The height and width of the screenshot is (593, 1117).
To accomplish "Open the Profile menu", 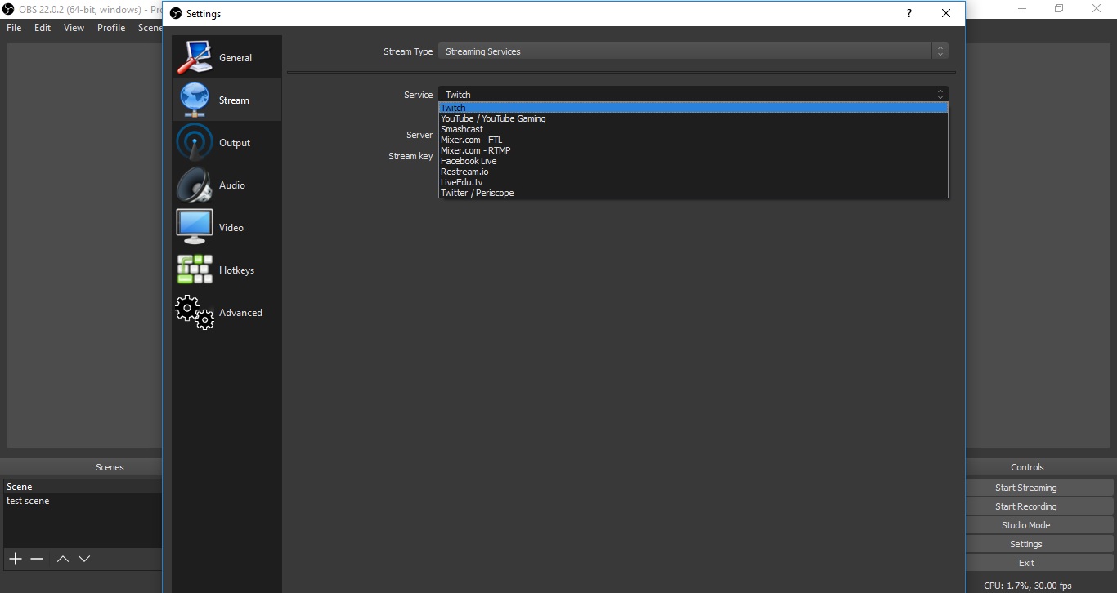I will pyautogui.click(x=111, y=27).
